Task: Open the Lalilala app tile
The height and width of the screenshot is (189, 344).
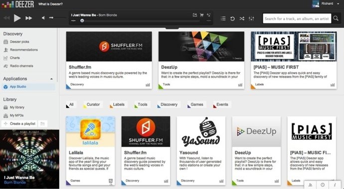Action: (x=90, y=151)
